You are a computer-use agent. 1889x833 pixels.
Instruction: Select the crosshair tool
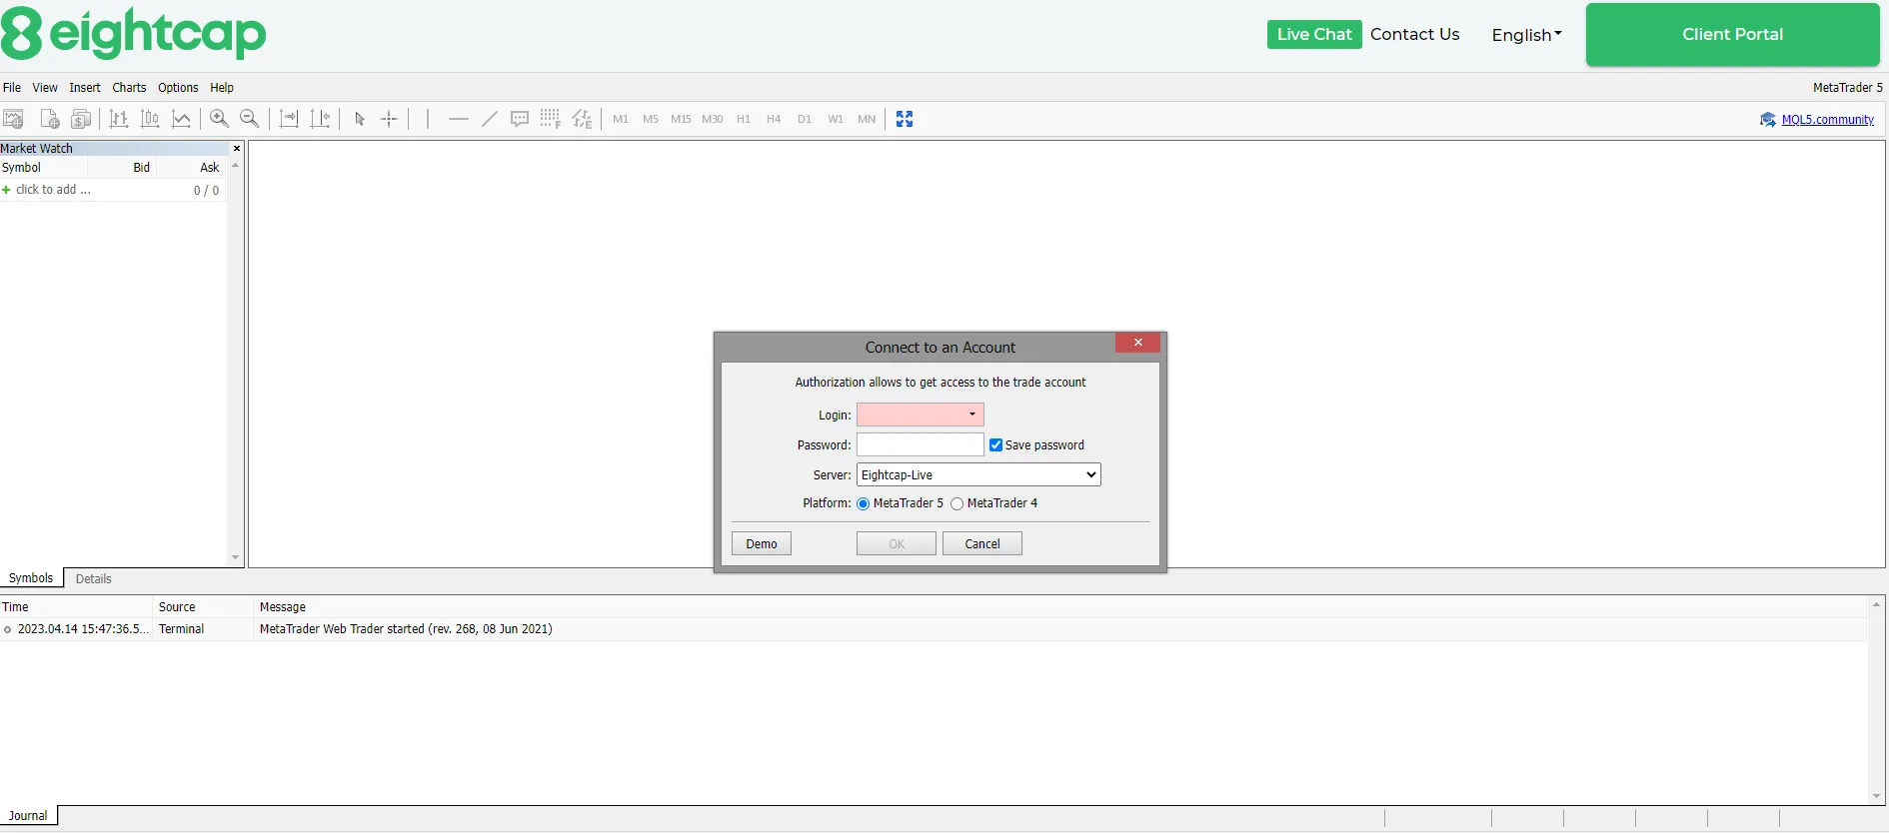coord(389,119)
